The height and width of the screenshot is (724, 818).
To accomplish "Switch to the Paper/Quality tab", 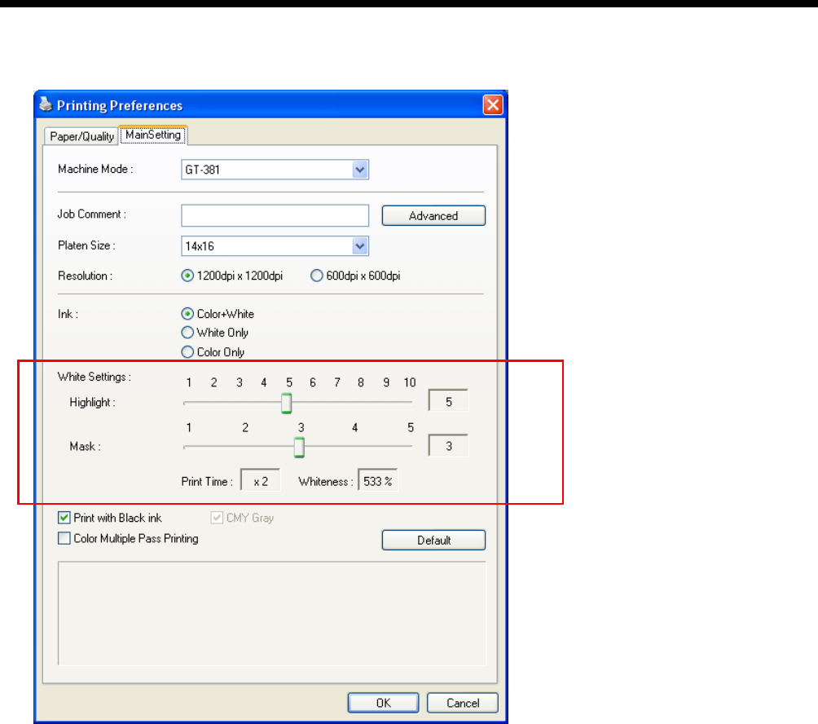I will click(81, 136).
